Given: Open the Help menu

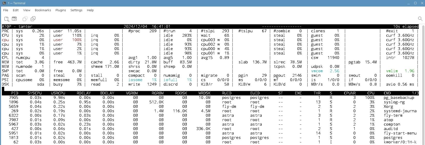Looking at the screenshot, I should pyautogui.click(x=90, y=10).
